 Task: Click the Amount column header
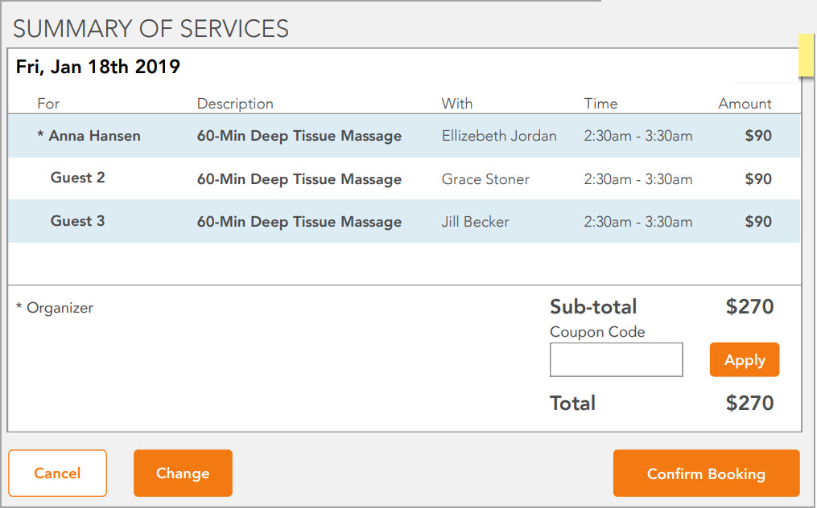[x=745, y=104]
